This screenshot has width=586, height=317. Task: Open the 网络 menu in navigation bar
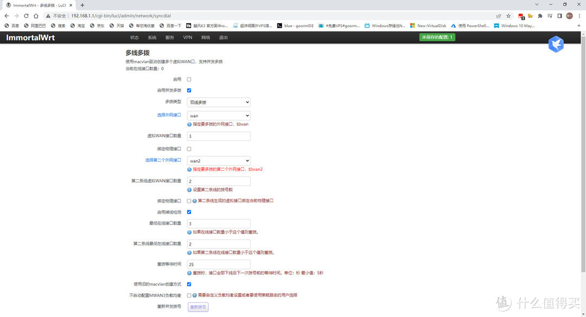(206, 37)
